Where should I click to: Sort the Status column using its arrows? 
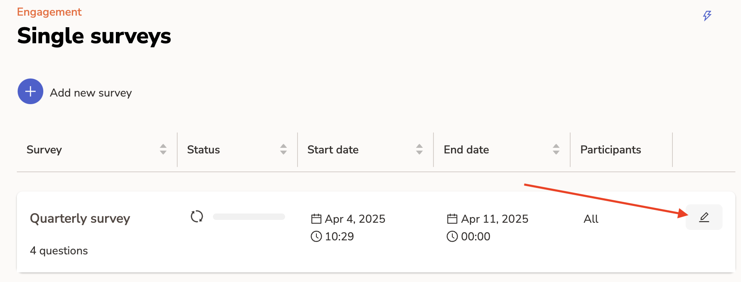(283, 149)
